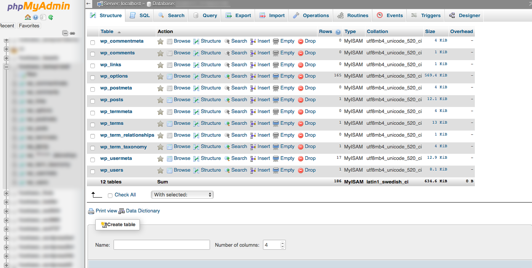Open the Data Dictionary link
This screenshot has height=268, width=532.
pyautogui.click(x=143, y=211)
